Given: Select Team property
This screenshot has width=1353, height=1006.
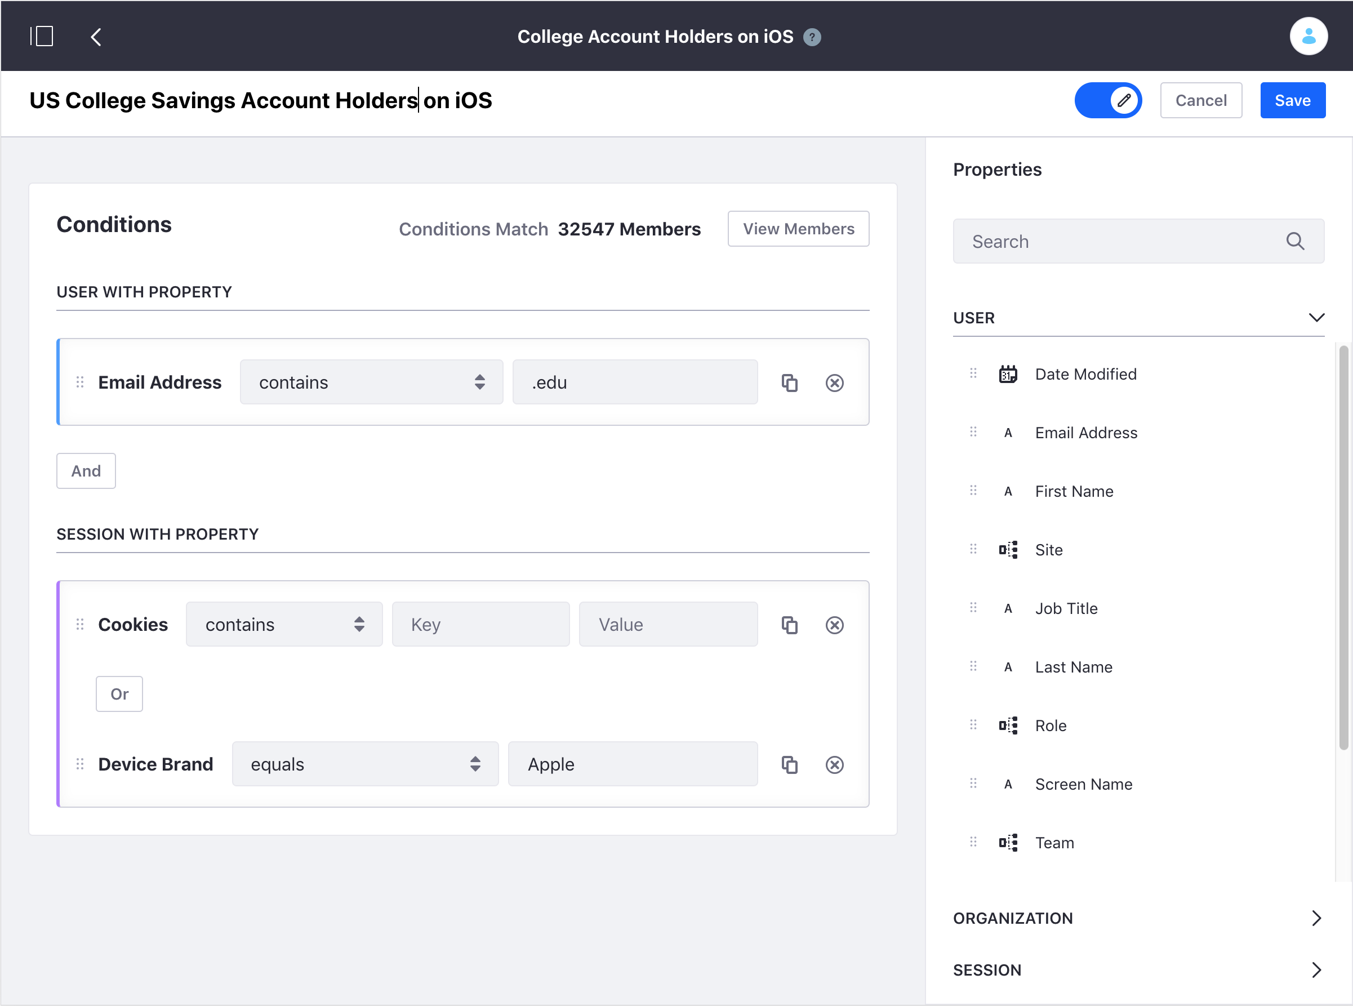Looking at the screenshot, I should 1054,842.
